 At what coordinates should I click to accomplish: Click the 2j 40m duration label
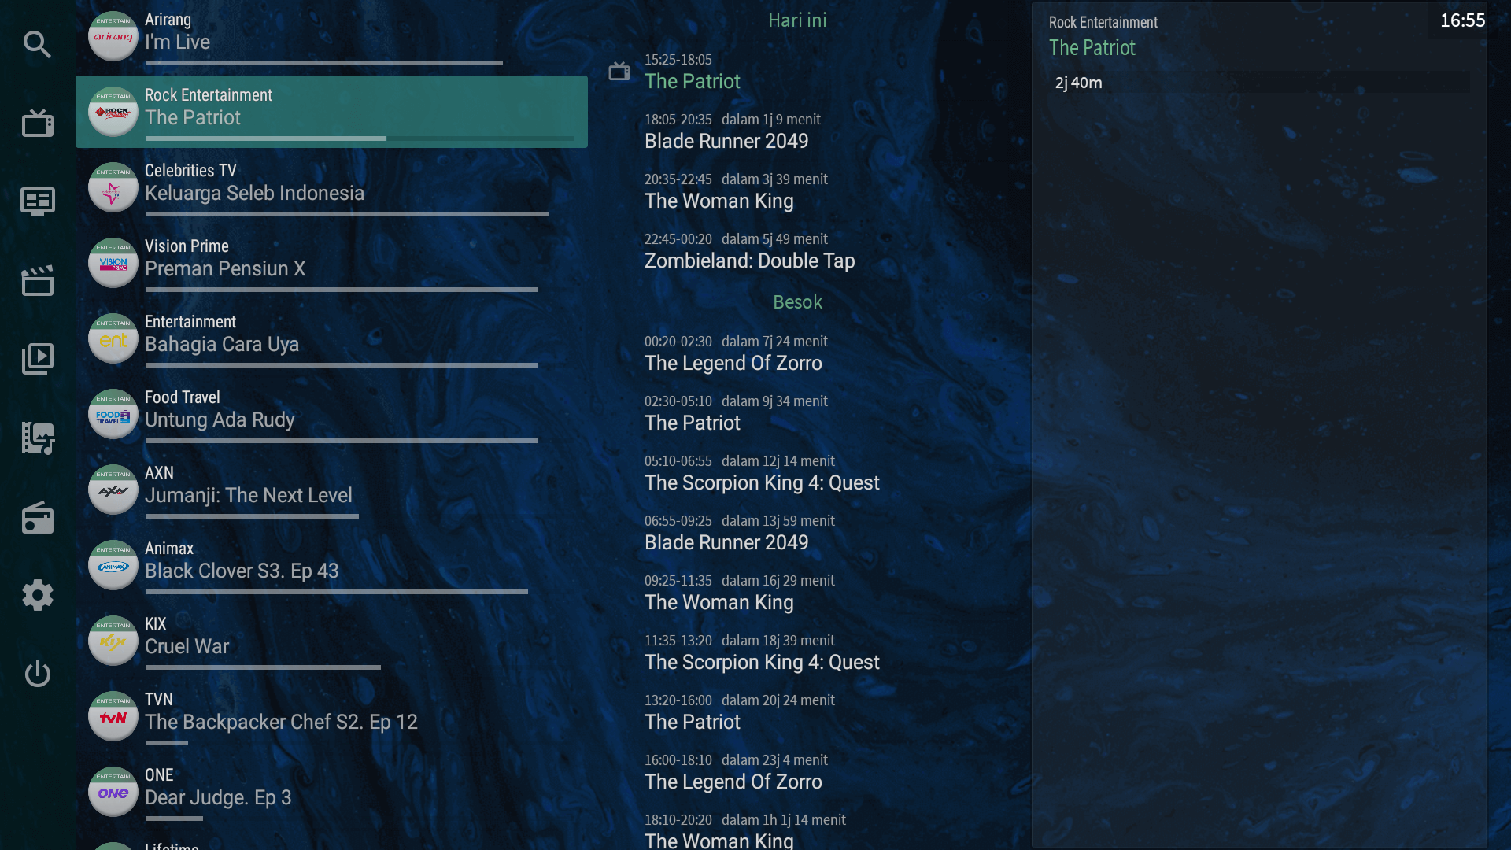(1078, 83)
